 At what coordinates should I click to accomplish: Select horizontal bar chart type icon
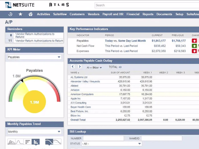click(28, 142)
